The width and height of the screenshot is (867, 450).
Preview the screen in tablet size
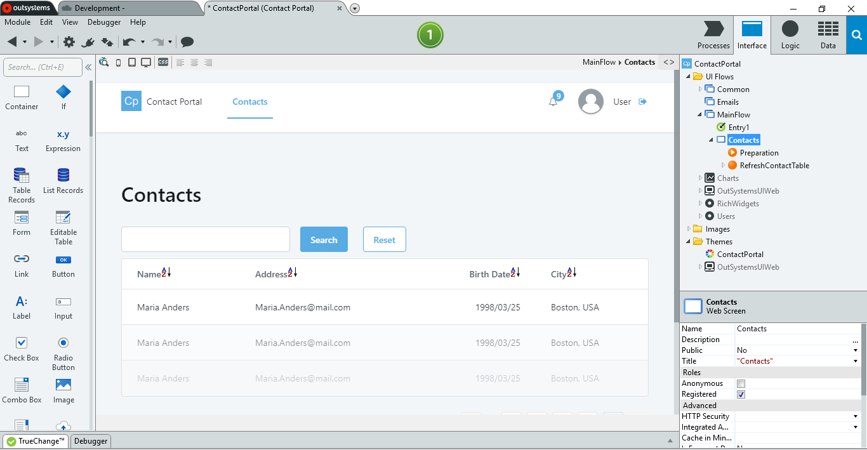click(x=132, y=62)
